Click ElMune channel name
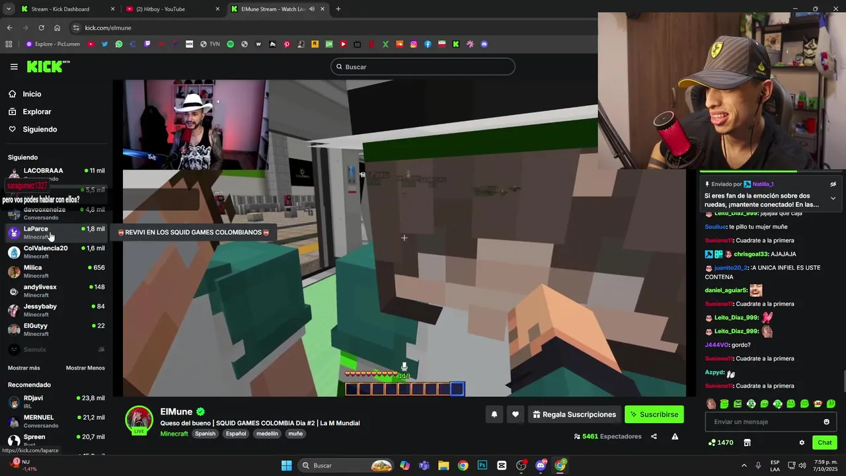The height and width of the screenshot is (476, 846). (x=176, y=411)
